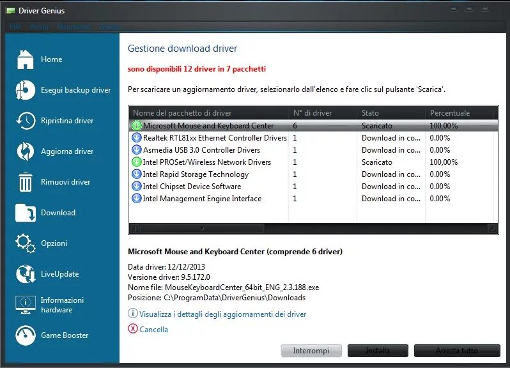Click green icon for Intel PROSet/Wireless row
The height and width of the screenshot is (368, 510).
point(137,162)
